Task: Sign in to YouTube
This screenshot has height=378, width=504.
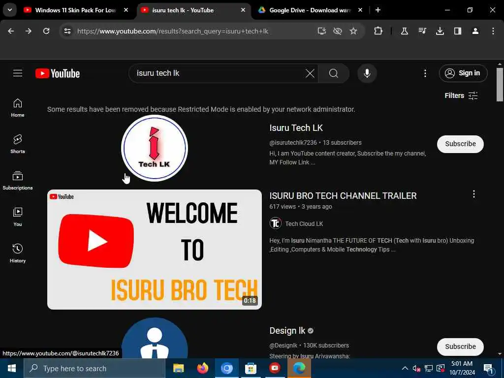Action: pyautogui.click(x=463, y=73)
